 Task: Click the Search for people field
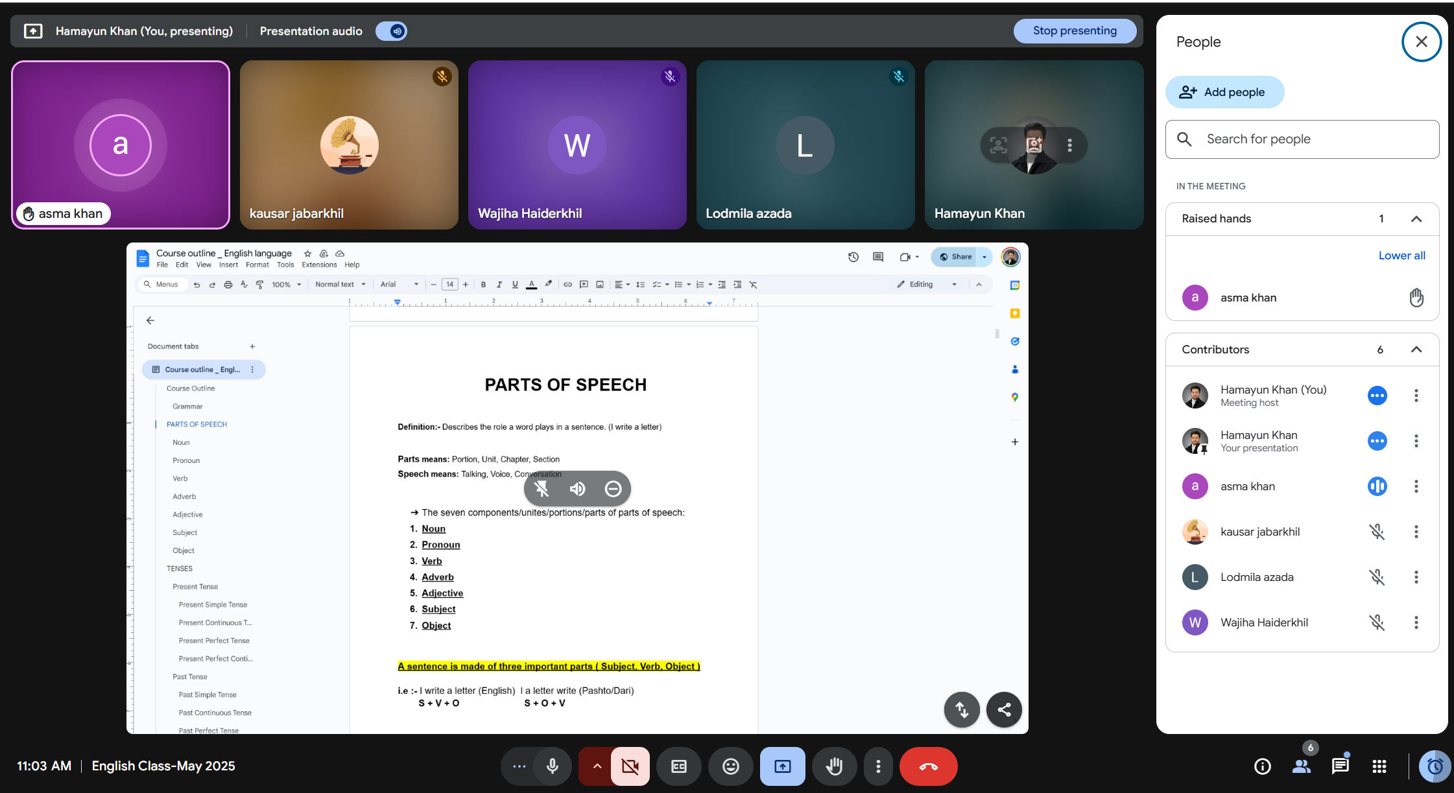click(x=1302, y=139)
